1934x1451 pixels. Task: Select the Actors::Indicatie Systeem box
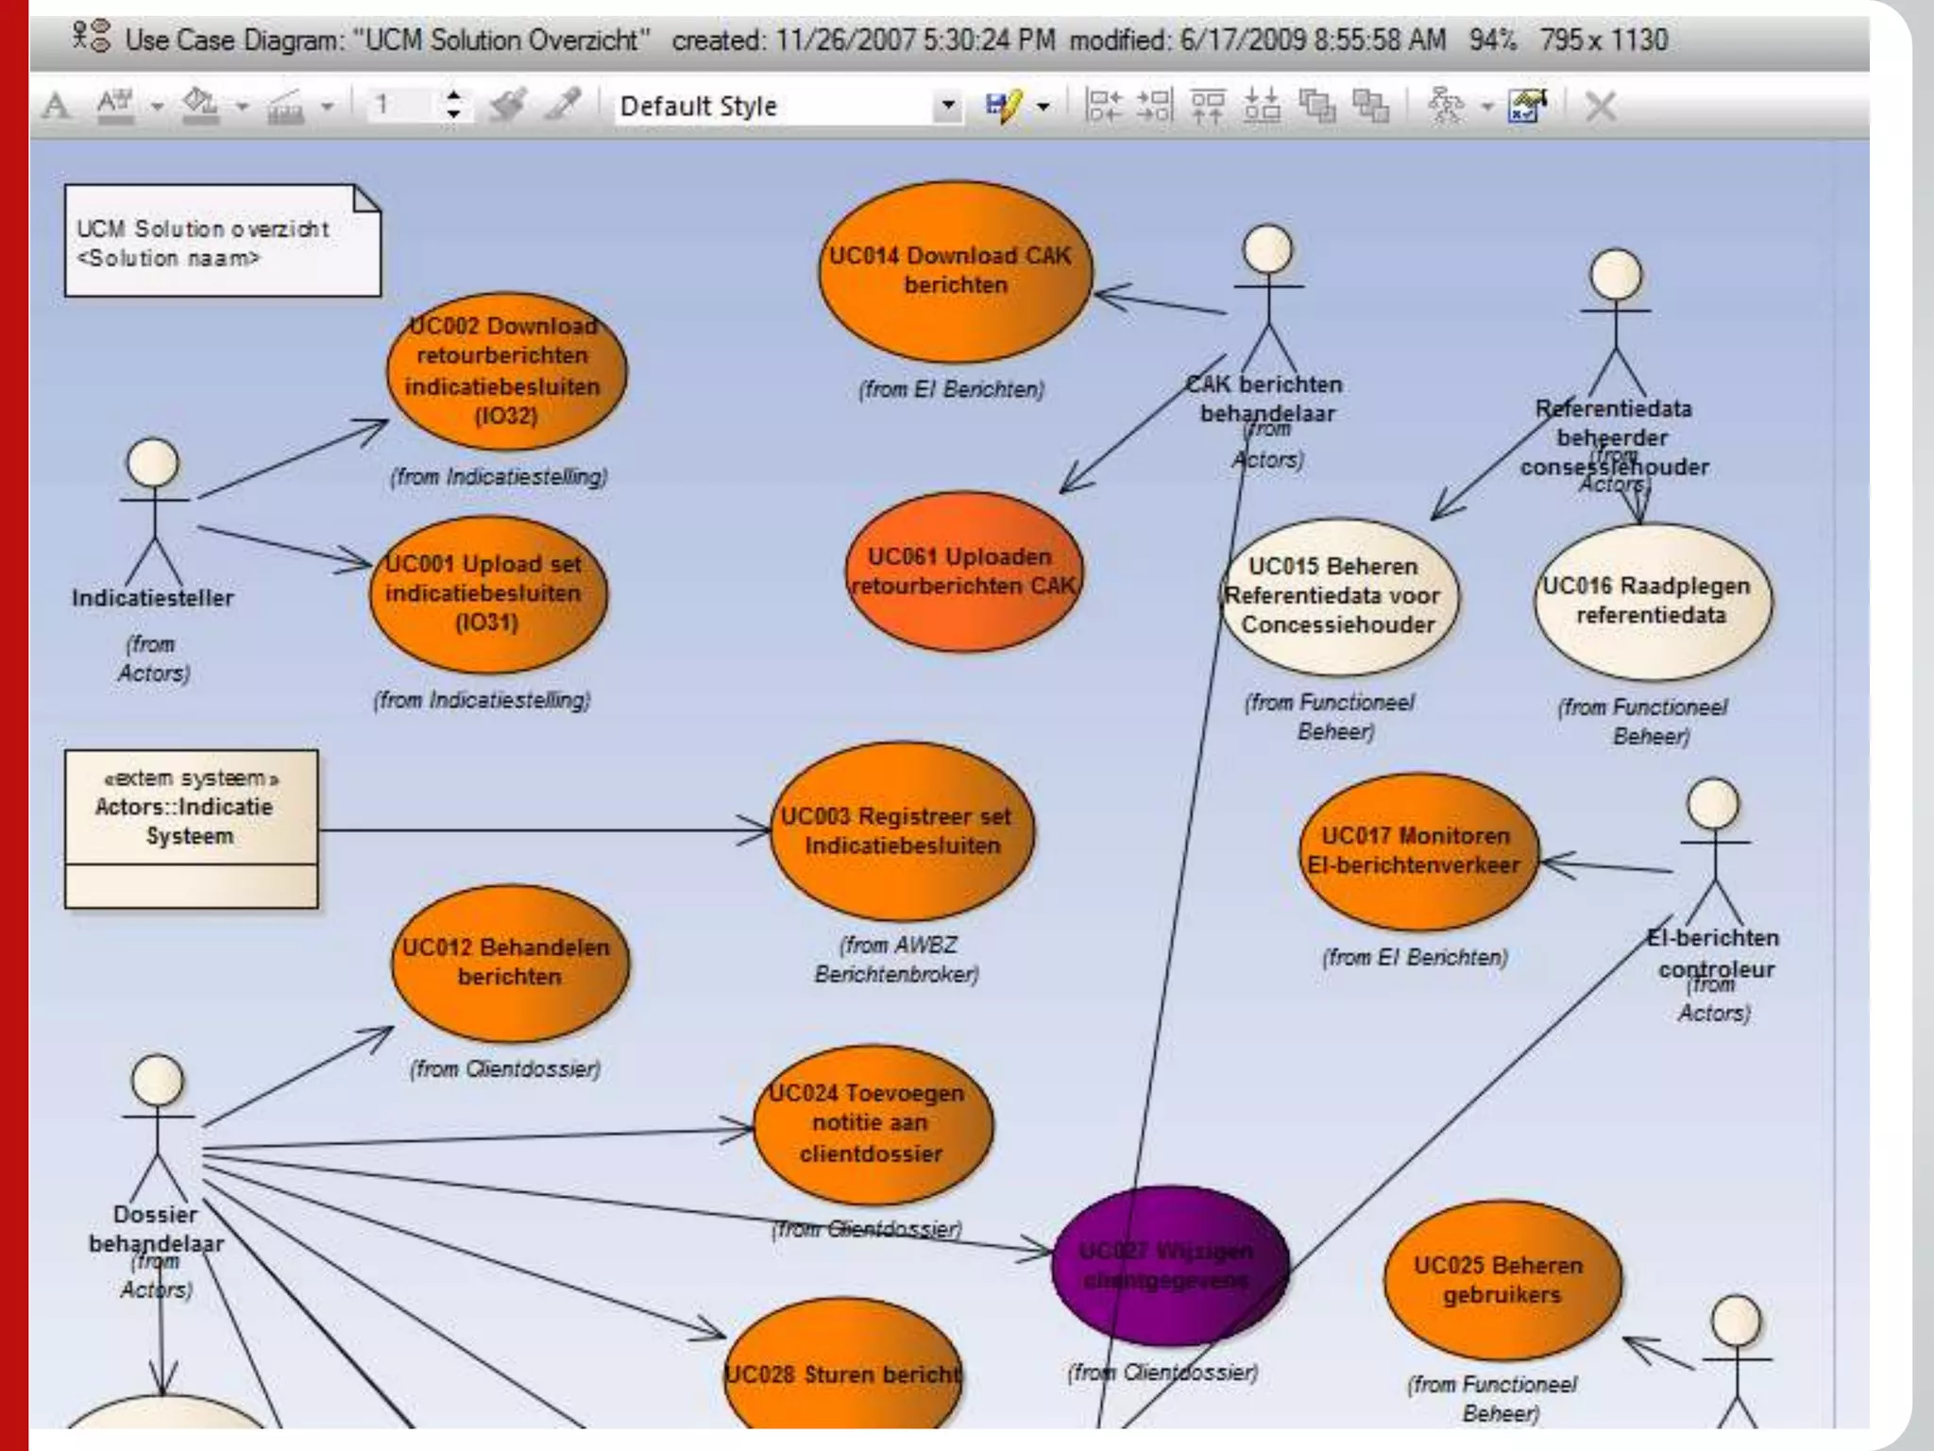point(191,828)
